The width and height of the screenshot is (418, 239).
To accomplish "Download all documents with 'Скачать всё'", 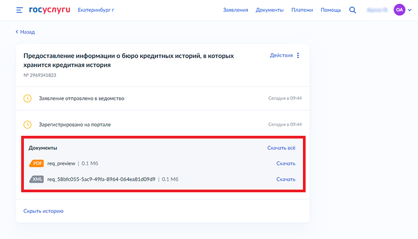I will tap(281, 148).
